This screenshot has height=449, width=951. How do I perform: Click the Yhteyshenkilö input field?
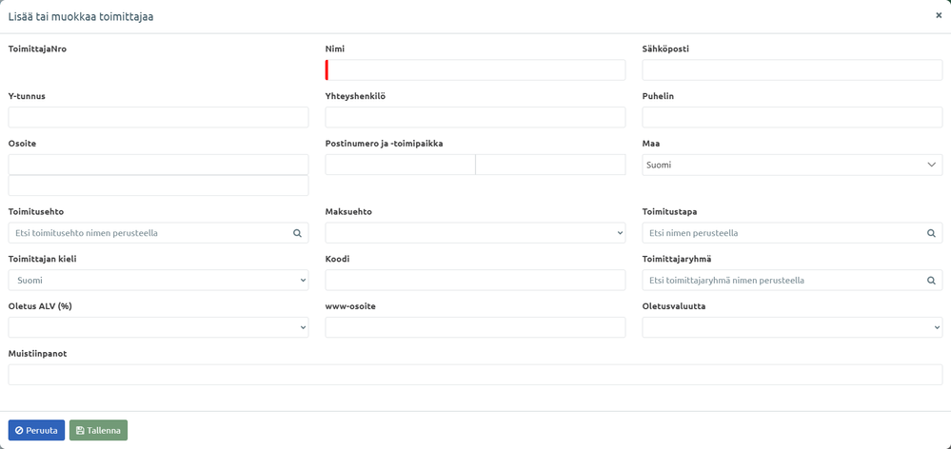[475, 117]
